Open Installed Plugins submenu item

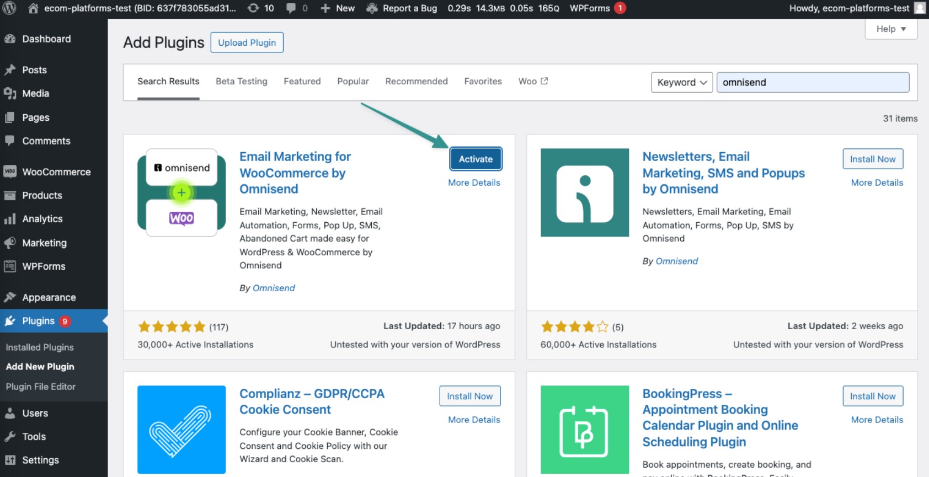coord(40,347)
